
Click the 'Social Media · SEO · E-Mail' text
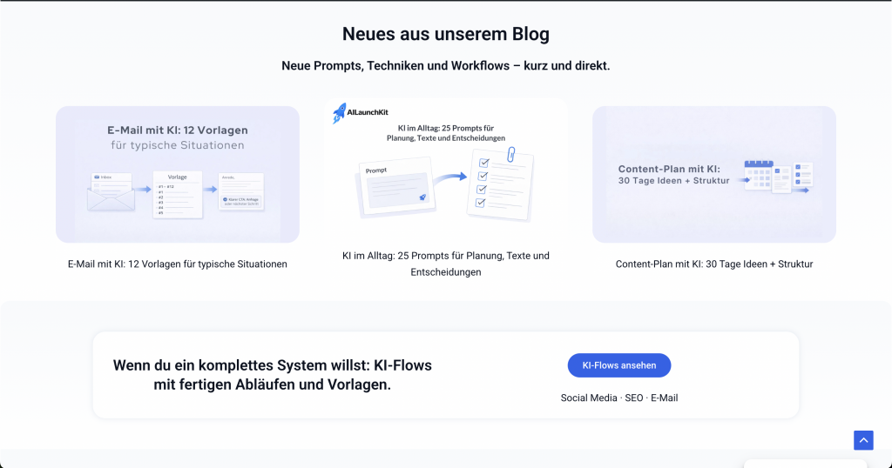(619, 398)
